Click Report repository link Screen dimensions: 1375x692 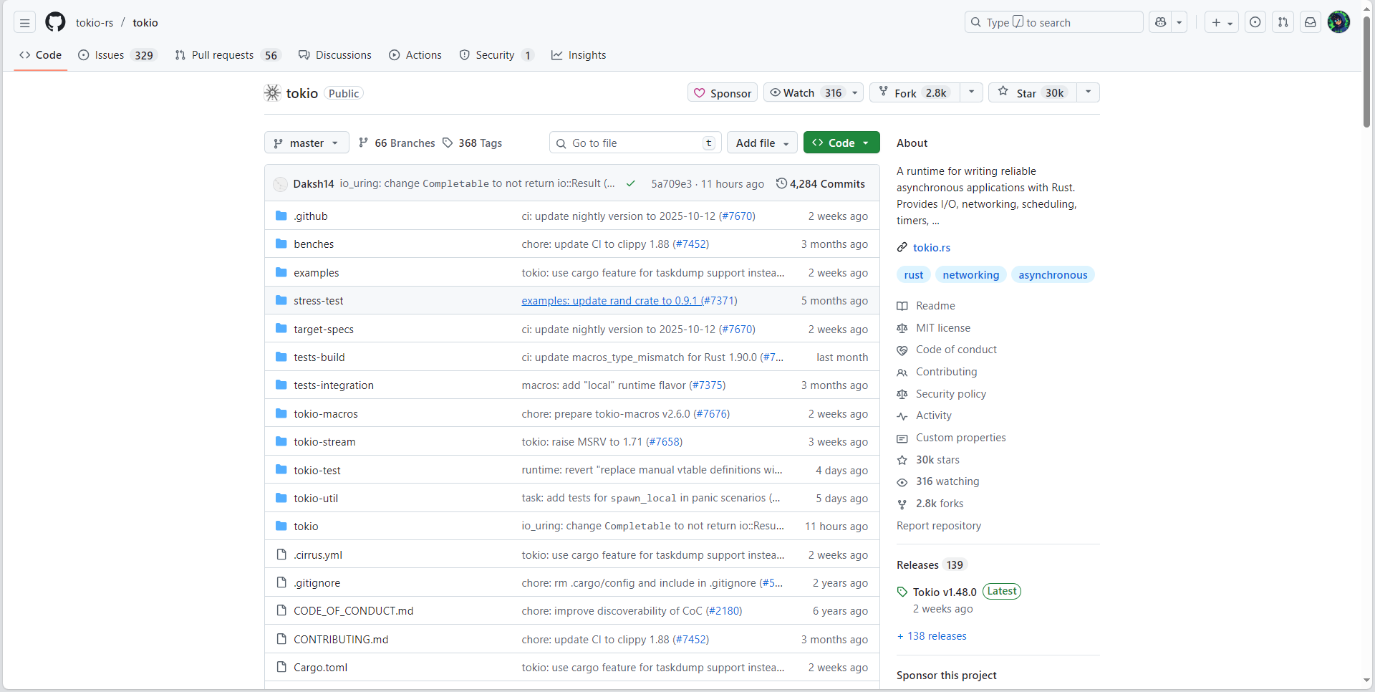pyautogui.click(x=939, y=526)
